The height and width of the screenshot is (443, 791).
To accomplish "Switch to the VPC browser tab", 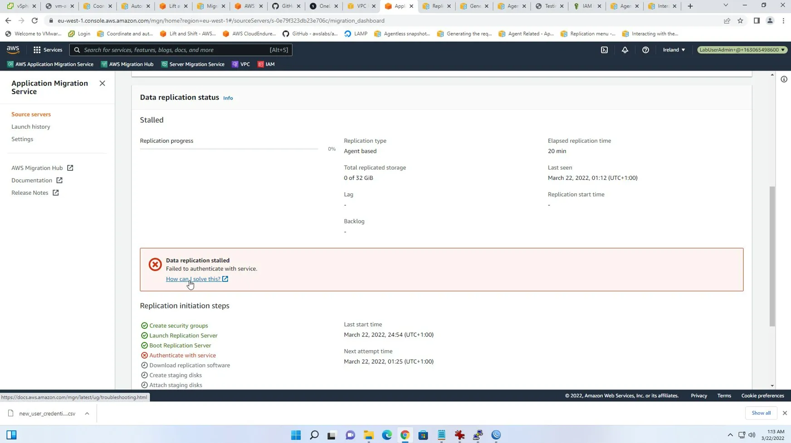I will pos(361,6).
